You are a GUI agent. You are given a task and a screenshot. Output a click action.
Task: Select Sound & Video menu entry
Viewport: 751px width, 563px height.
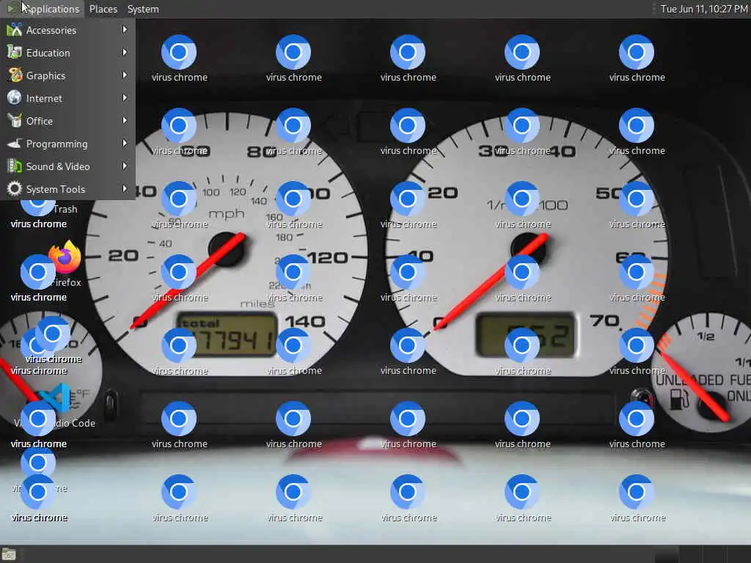tap(67, 166)
